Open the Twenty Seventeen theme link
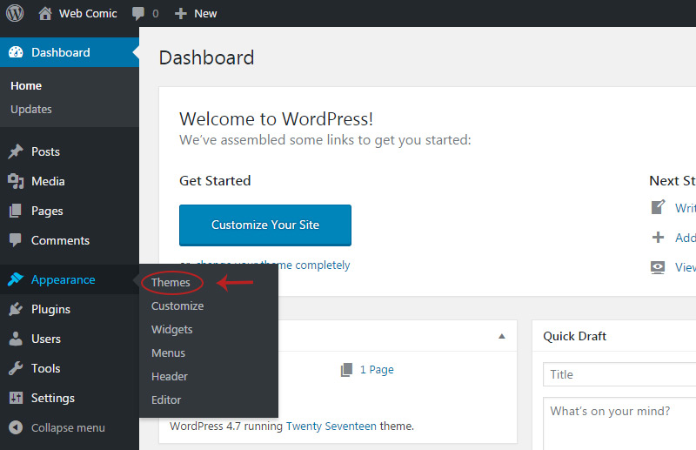 [331, 426]
